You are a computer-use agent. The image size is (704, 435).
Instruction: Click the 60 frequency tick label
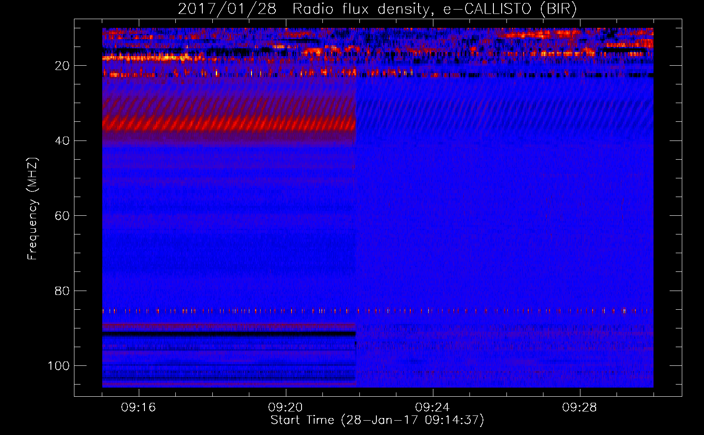click(x=62, y=216)
